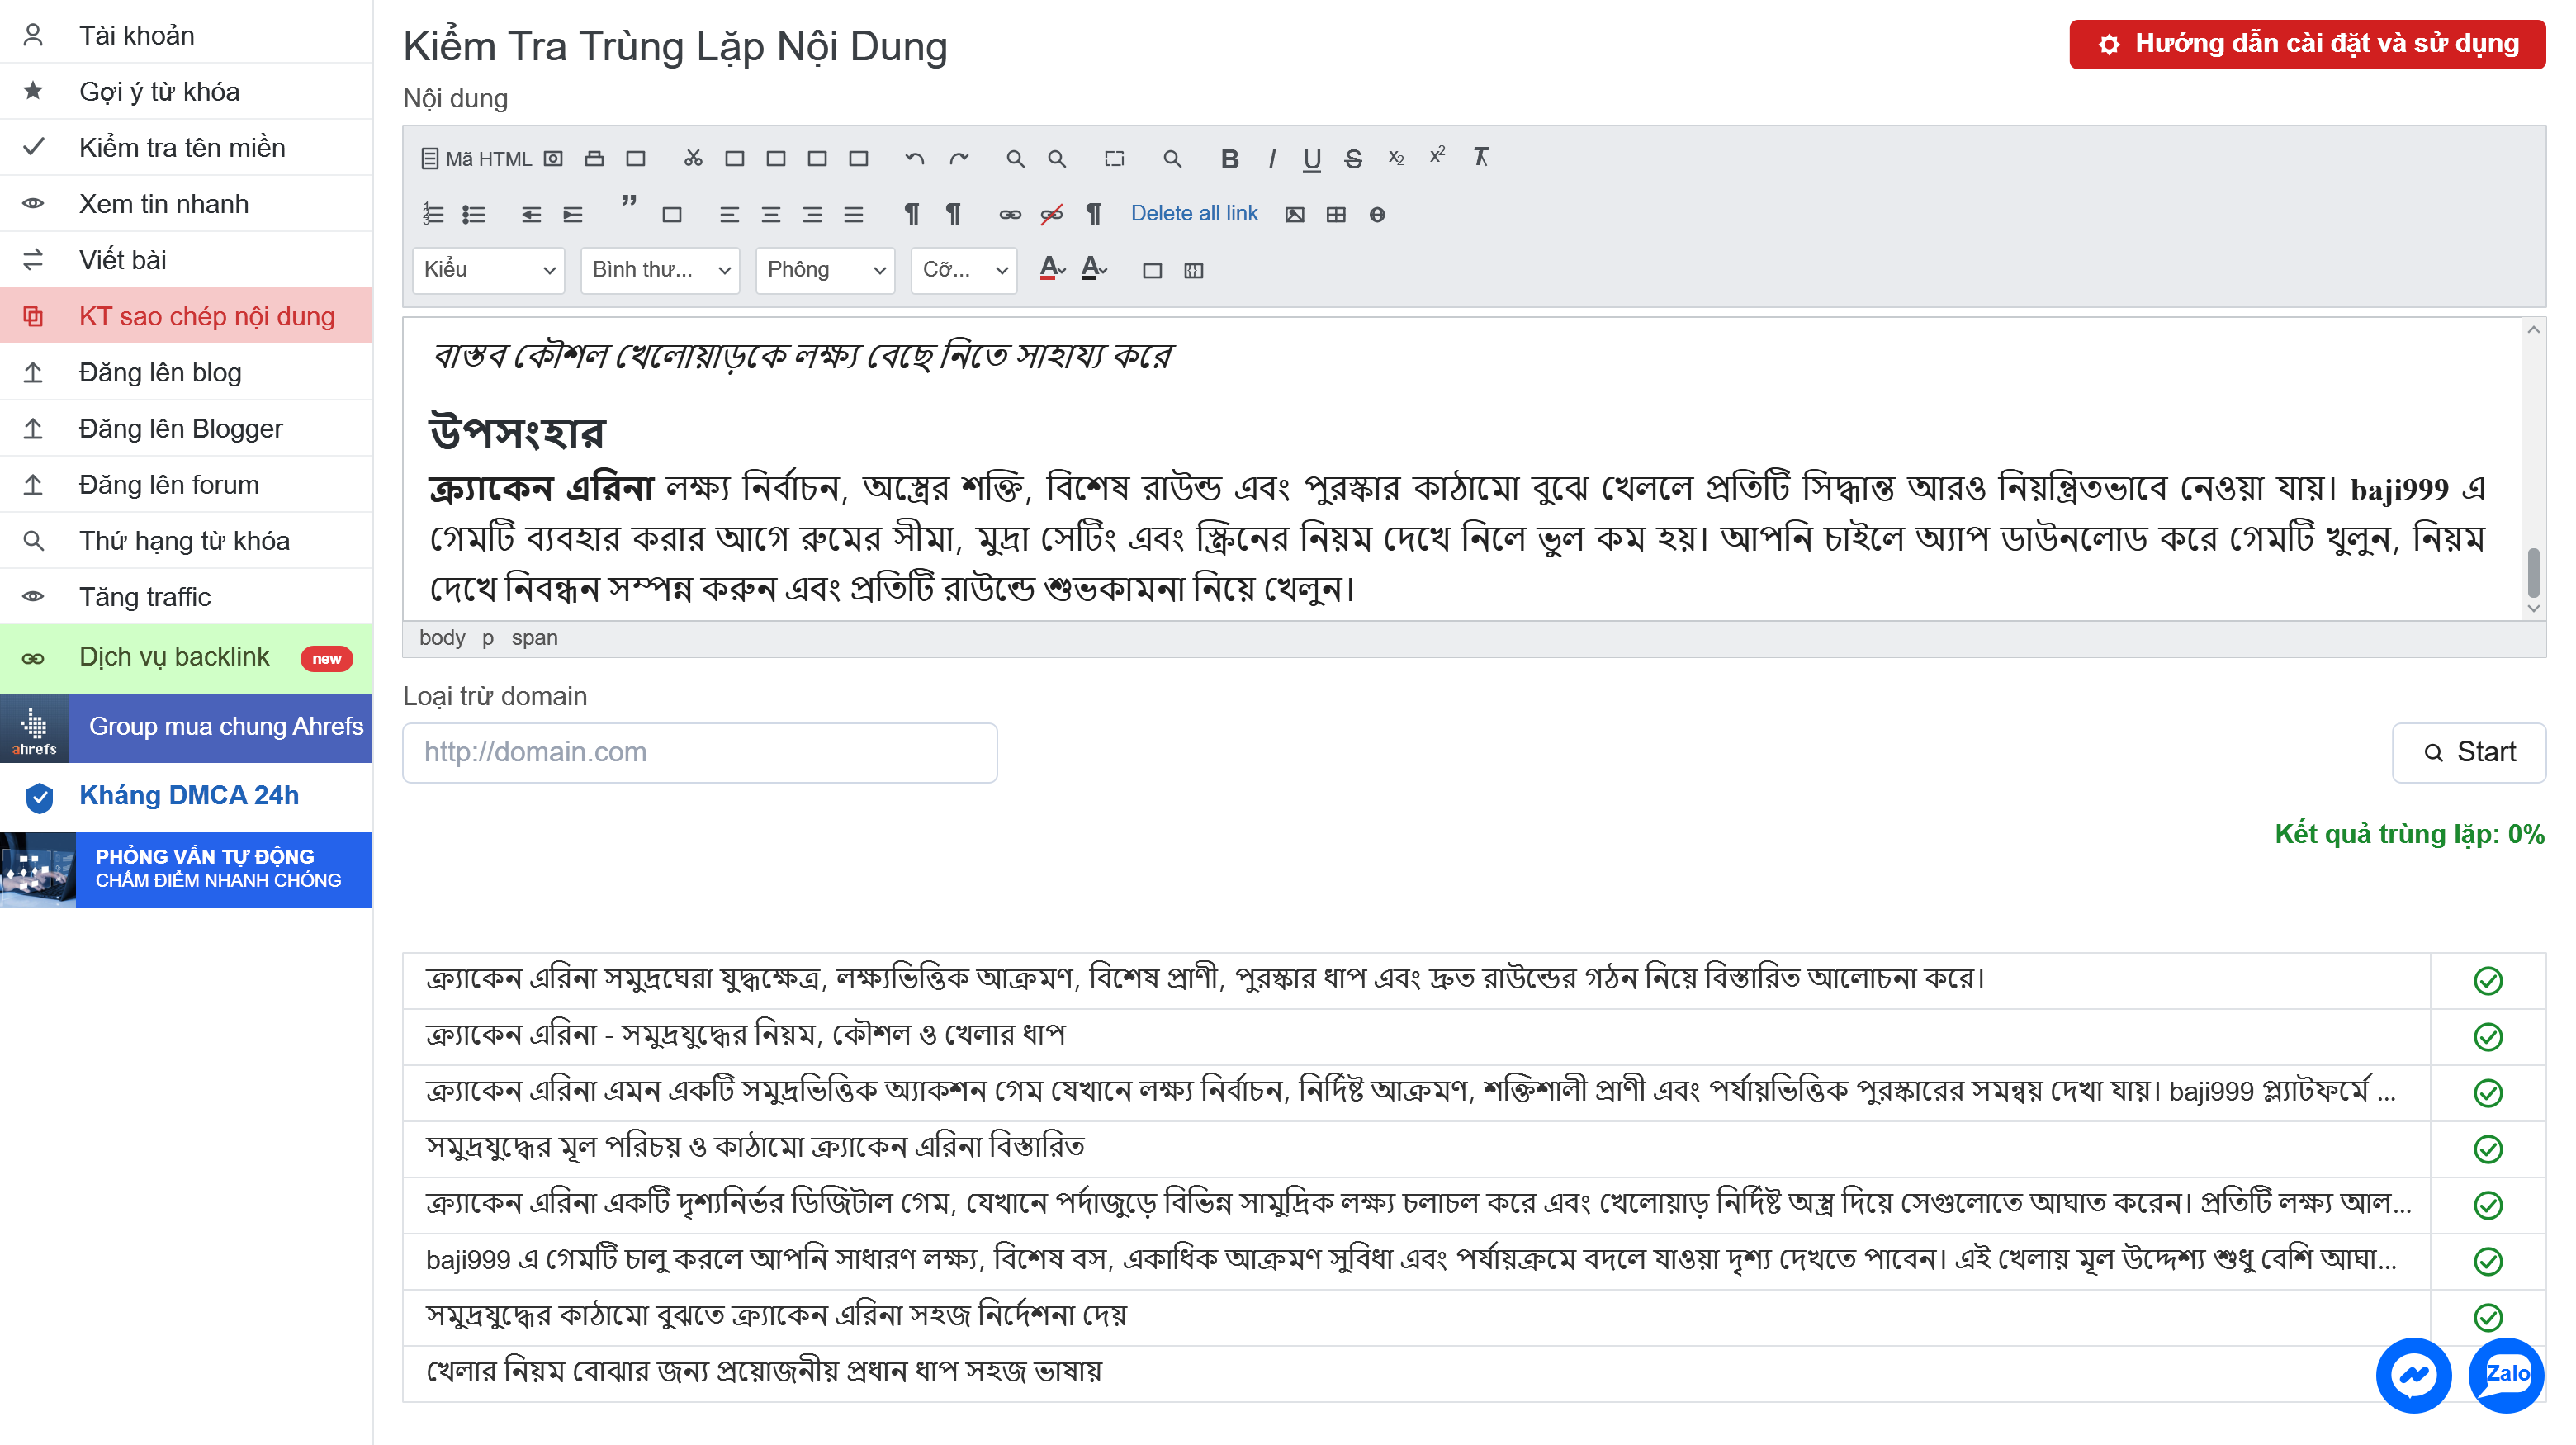Click the Superscript icon

click(x=1437, y=156)
